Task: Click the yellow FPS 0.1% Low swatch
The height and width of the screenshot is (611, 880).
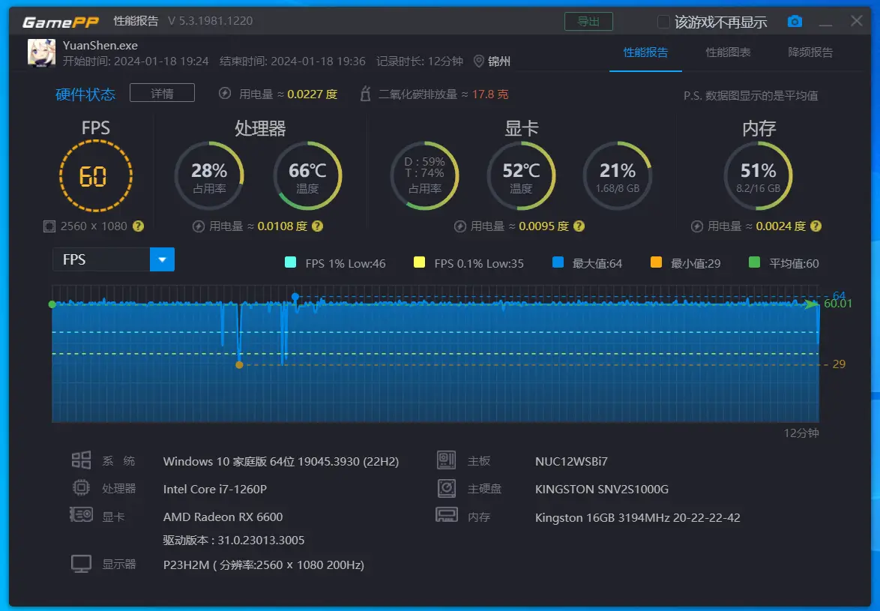Action: (419, 262)
